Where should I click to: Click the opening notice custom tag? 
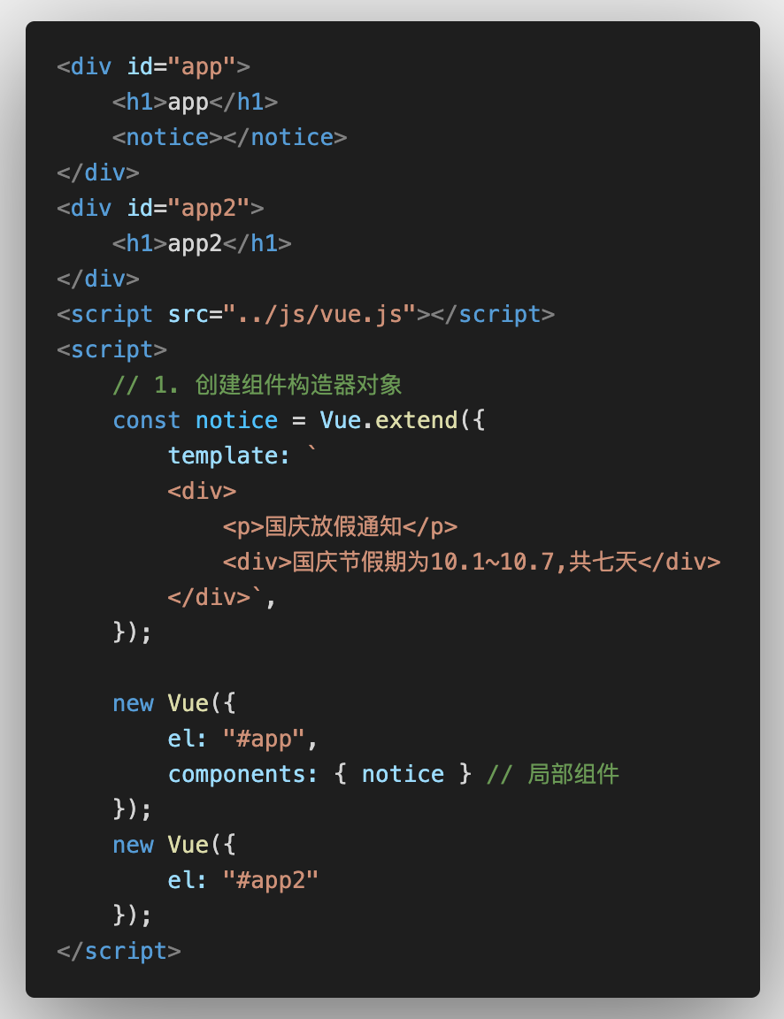(x=168, y=138)
